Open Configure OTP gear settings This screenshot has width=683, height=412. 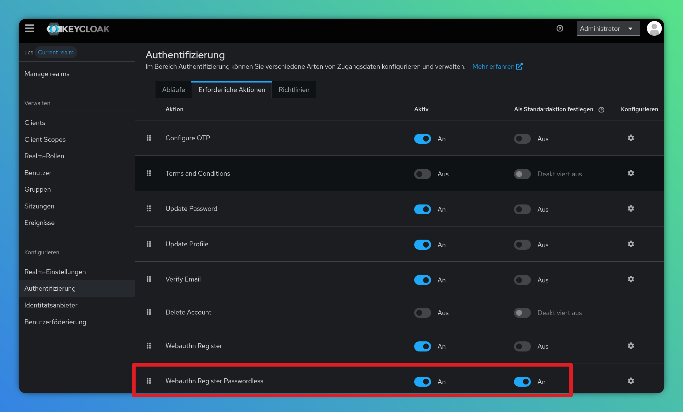pyautogui.click(x=631, y=138)
